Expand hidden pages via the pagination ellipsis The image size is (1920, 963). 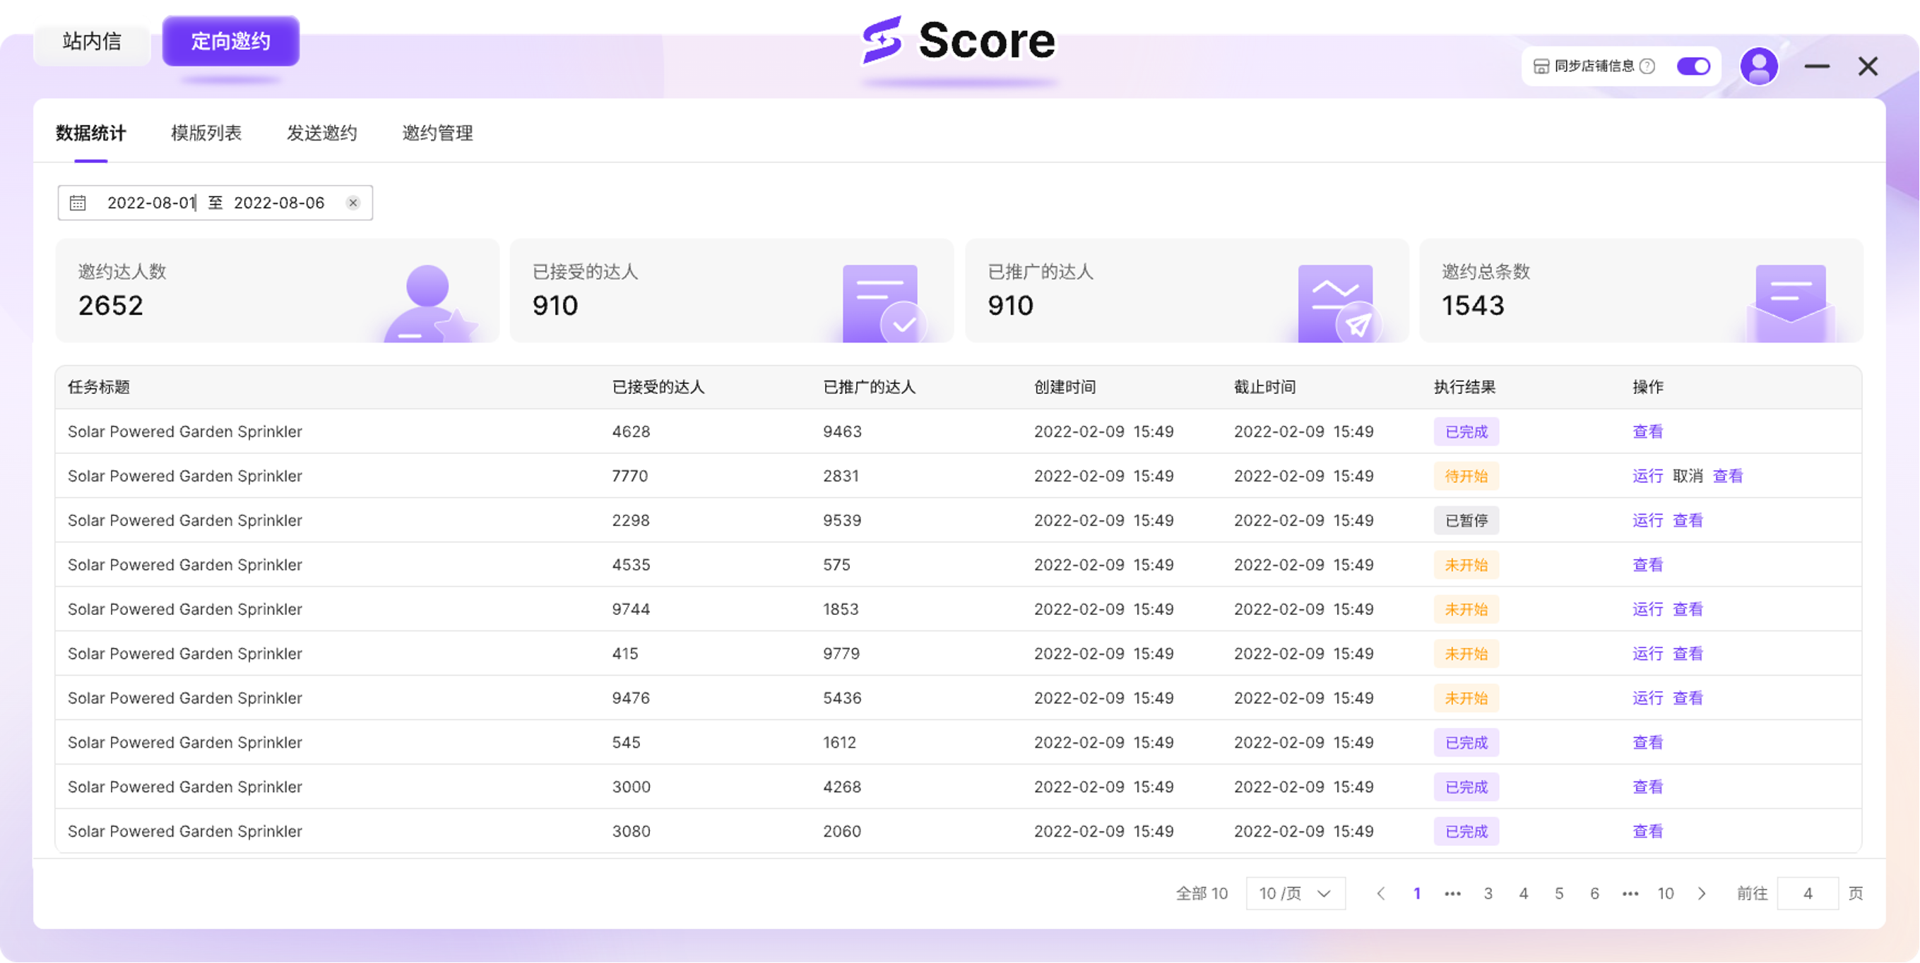[1452, 893]
